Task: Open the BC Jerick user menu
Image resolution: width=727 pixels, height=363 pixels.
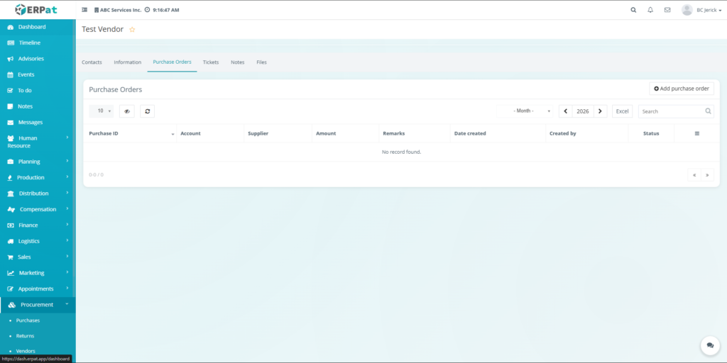Action: tap(701, 10)
